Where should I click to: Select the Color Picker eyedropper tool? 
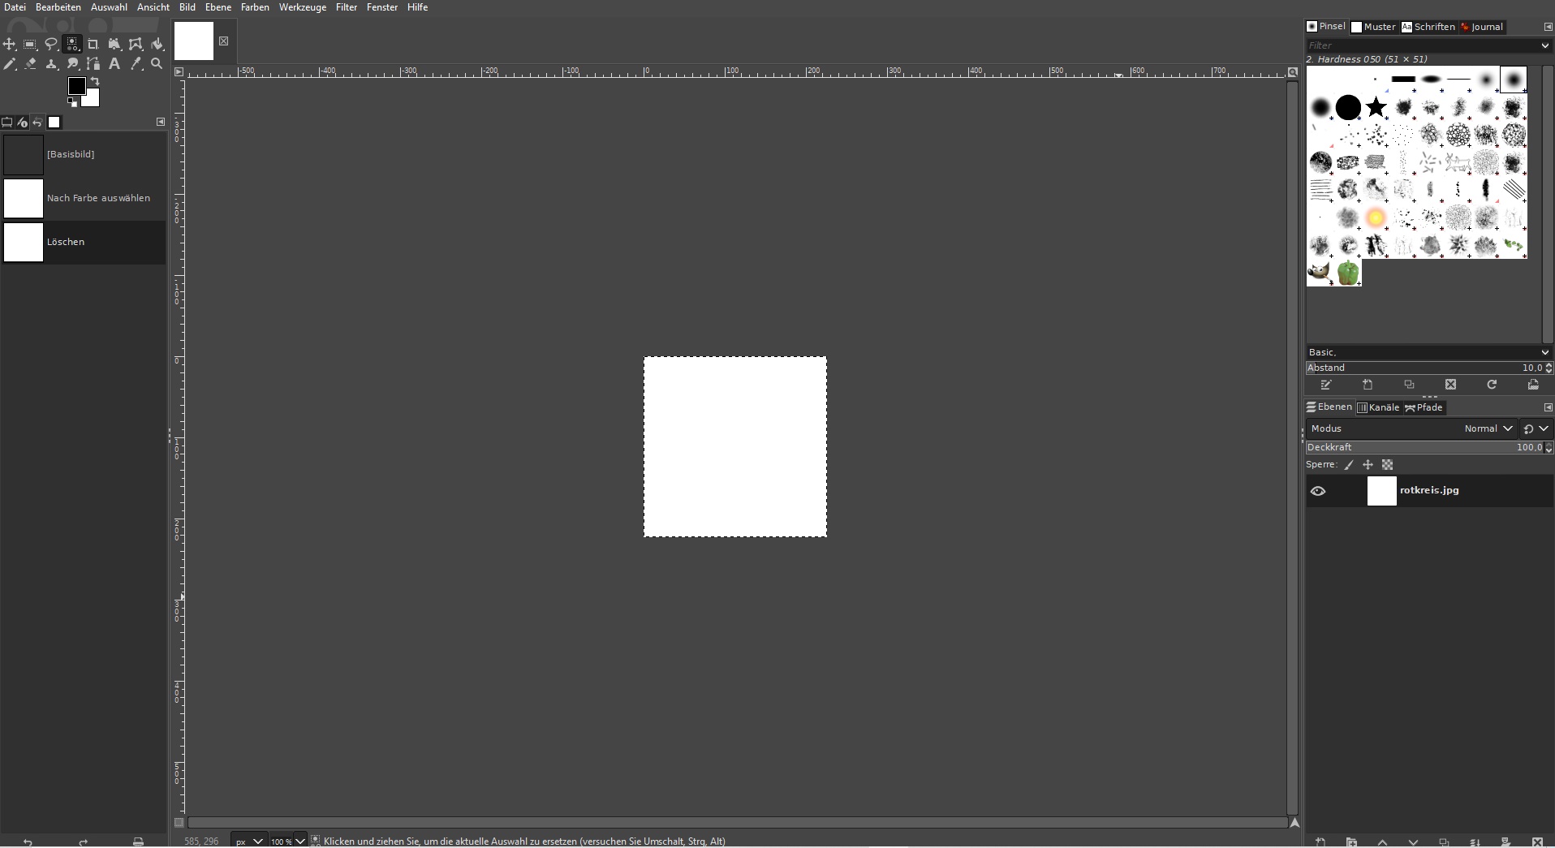[136, 64]
